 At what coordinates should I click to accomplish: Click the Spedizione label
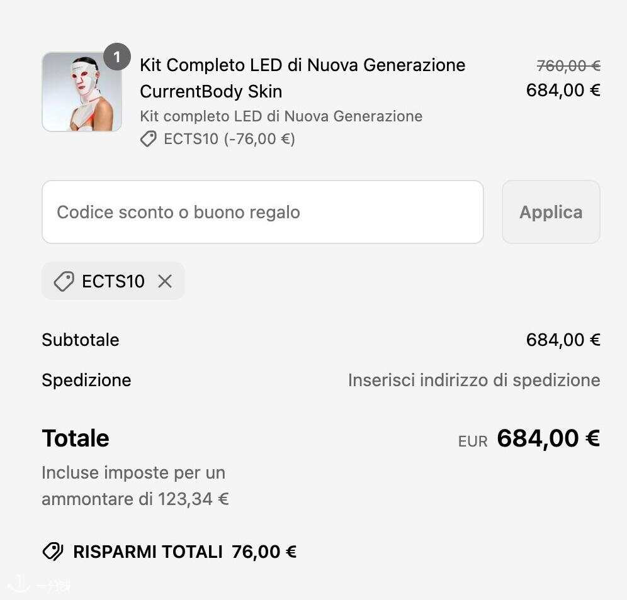pyautogui.click(x=86, y=381)
